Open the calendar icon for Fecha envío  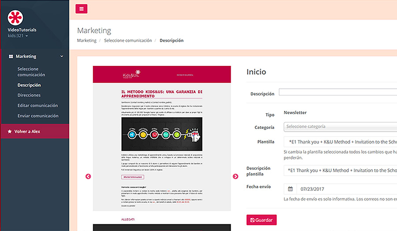pos(290,189)
